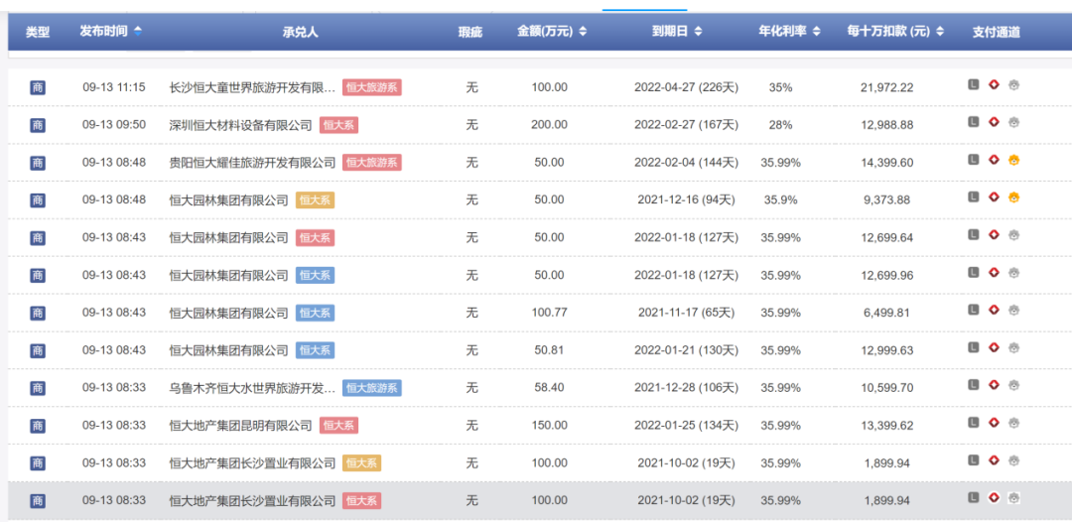
Task: Click due date 2021-11-17 (65天)
Action: pos(687,313)
